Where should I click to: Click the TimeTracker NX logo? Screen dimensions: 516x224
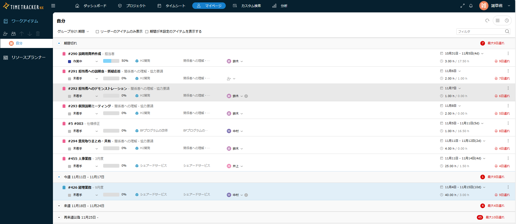coord(23,6)
